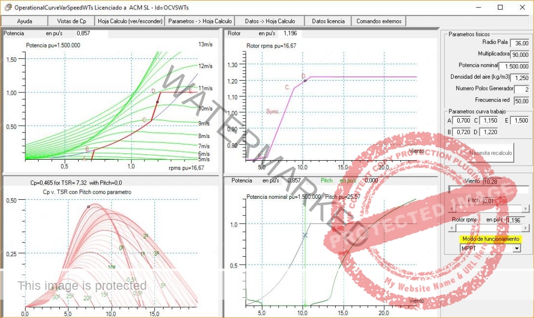Click the Numero Polos Generador field

click(521, 90)
